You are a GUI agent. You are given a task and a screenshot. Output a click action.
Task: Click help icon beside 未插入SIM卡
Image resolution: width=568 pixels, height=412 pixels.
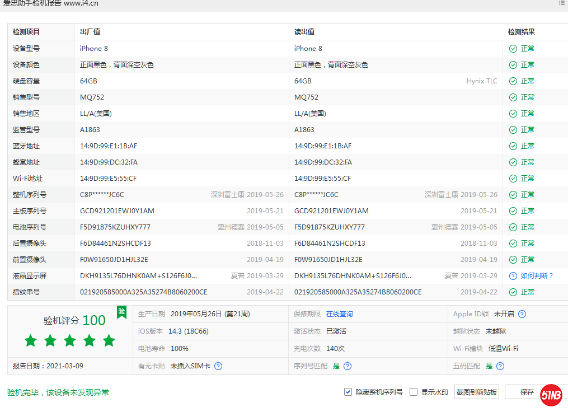[218, 366]
